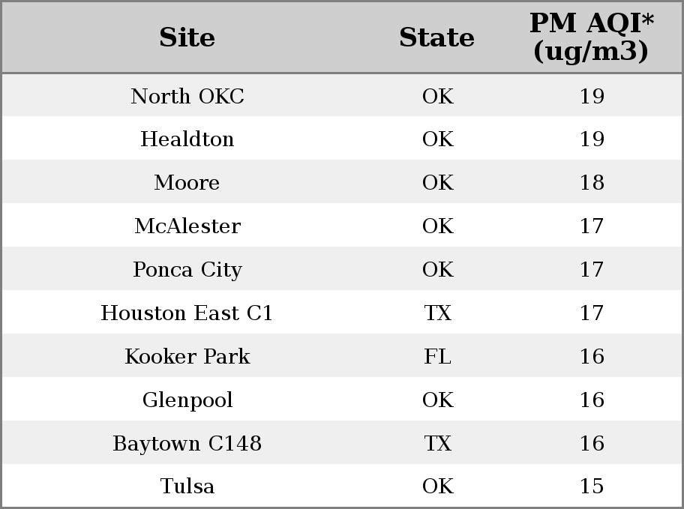Click the TX state cell for Houston East C1

click(x=437, y=313)
